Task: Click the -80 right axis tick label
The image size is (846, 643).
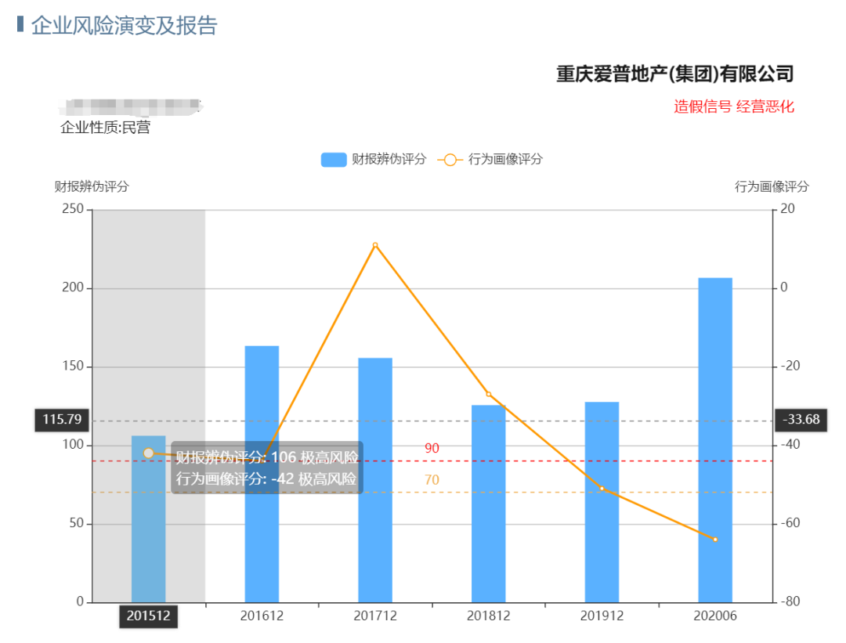Action: tap(790, 601)
